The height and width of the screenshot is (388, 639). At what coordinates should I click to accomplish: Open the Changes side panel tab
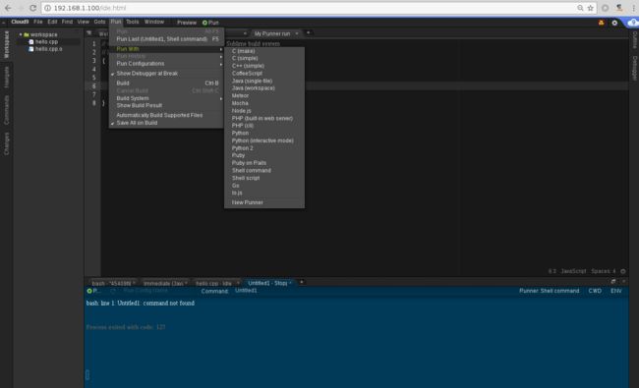tap(6, 143)
